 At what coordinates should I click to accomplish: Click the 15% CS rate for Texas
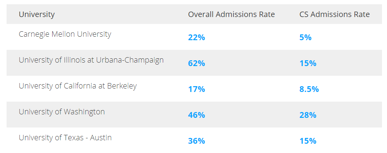308,141
